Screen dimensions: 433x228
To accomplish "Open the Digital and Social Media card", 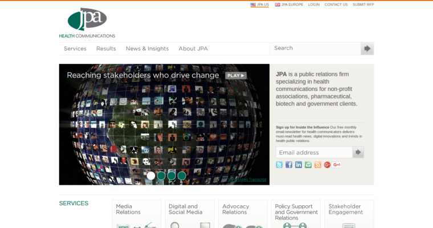I will [x=190, y=214].
